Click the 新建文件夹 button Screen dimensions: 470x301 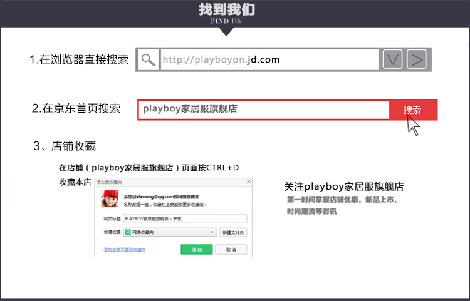tap(233, 233)
